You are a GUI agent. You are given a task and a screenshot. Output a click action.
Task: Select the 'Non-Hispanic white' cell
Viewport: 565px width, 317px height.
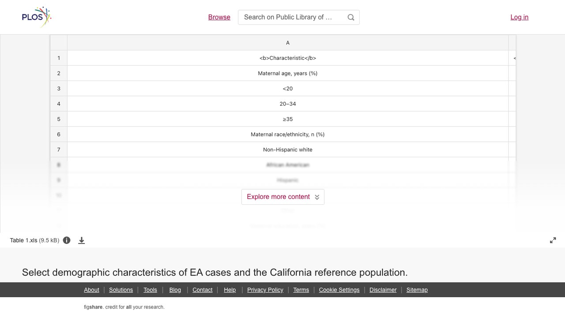[288, 150]
